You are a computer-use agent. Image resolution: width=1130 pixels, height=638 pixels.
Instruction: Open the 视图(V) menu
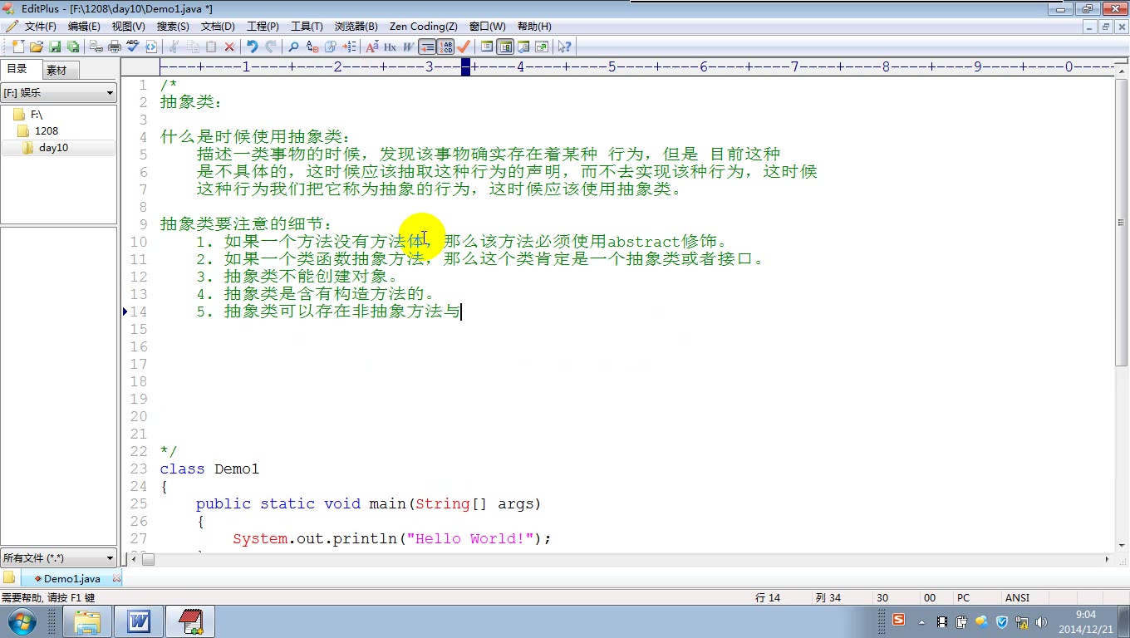click(x=128, y=27)
